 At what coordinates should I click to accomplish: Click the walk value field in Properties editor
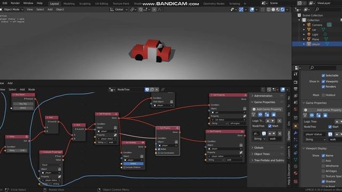pos(335,140)
